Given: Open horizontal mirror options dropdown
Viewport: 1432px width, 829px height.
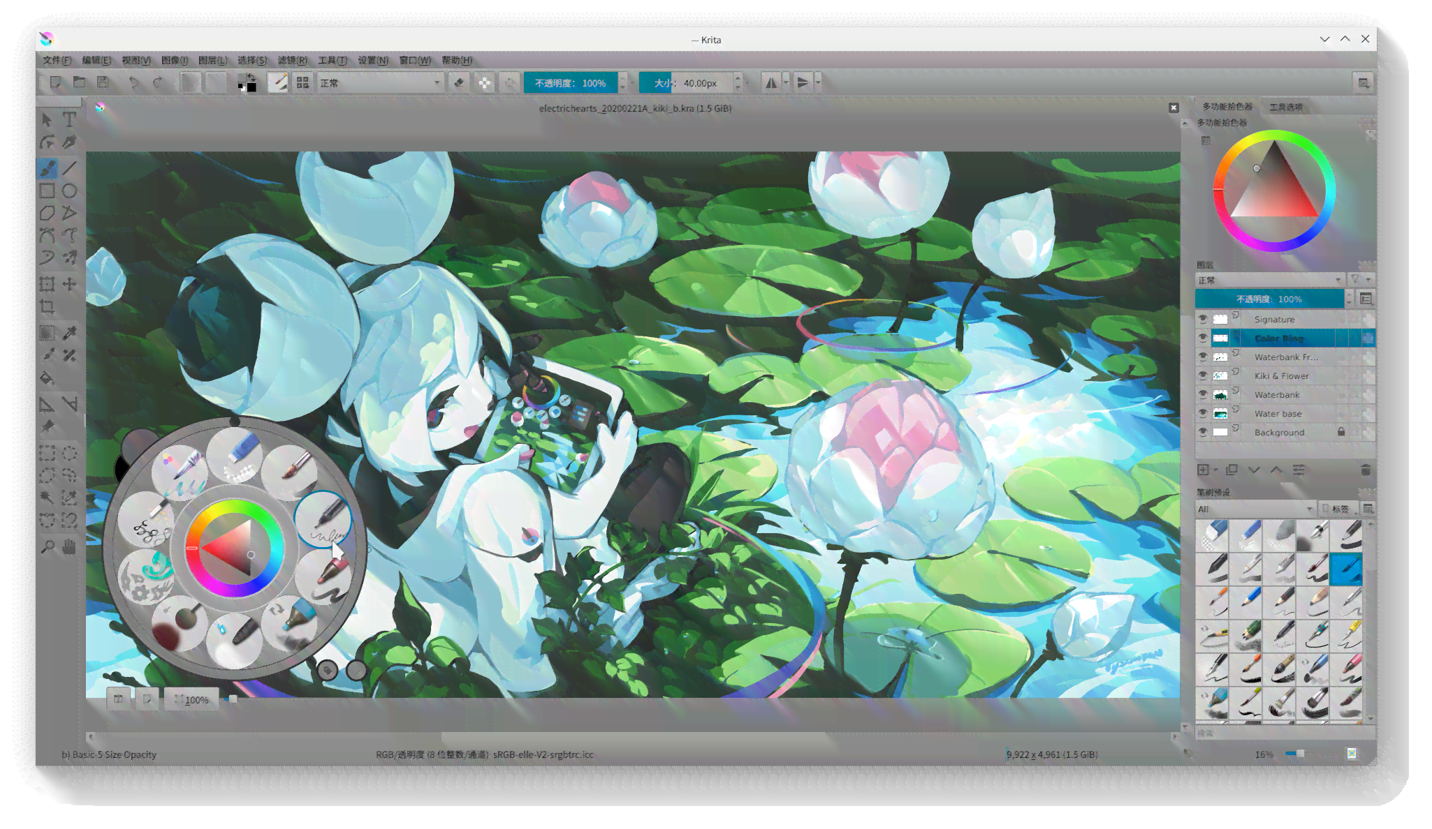Looking at the screenshot, I should click(786, 83).
